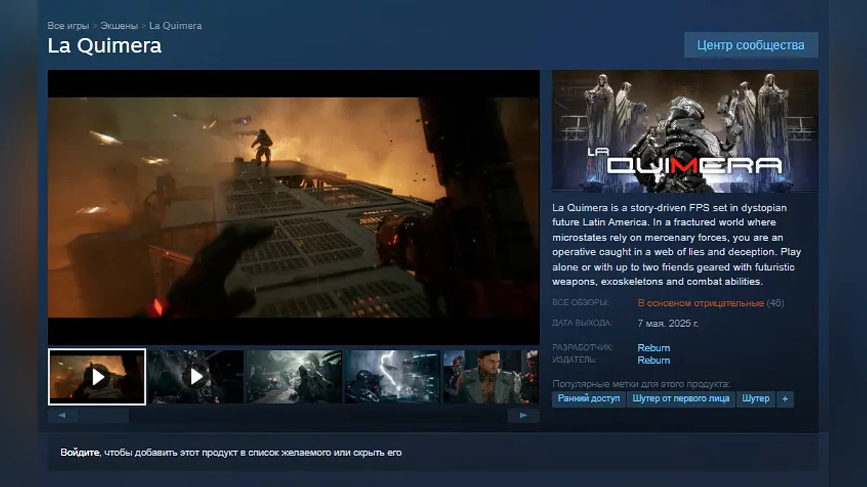Navigate to Экшены category breadcrumb

point(119,26)
